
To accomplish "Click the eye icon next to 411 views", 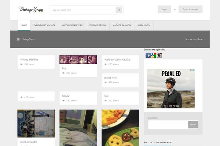I will 21,97.
